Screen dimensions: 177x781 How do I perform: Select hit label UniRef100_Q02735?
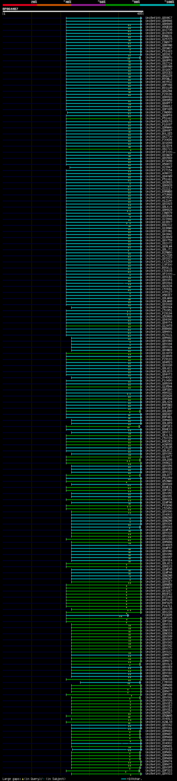point(158,30)
